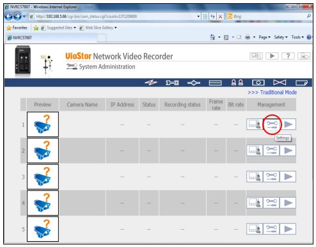This screenshot has height=247, width=316.
Task: Open monitoring view for camera 1
Action: pos(255,124)
